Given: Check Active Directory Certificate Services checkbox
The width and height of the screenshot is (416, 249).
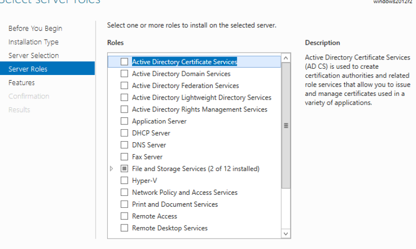Looking at the screenshot, I should point(124,61).
